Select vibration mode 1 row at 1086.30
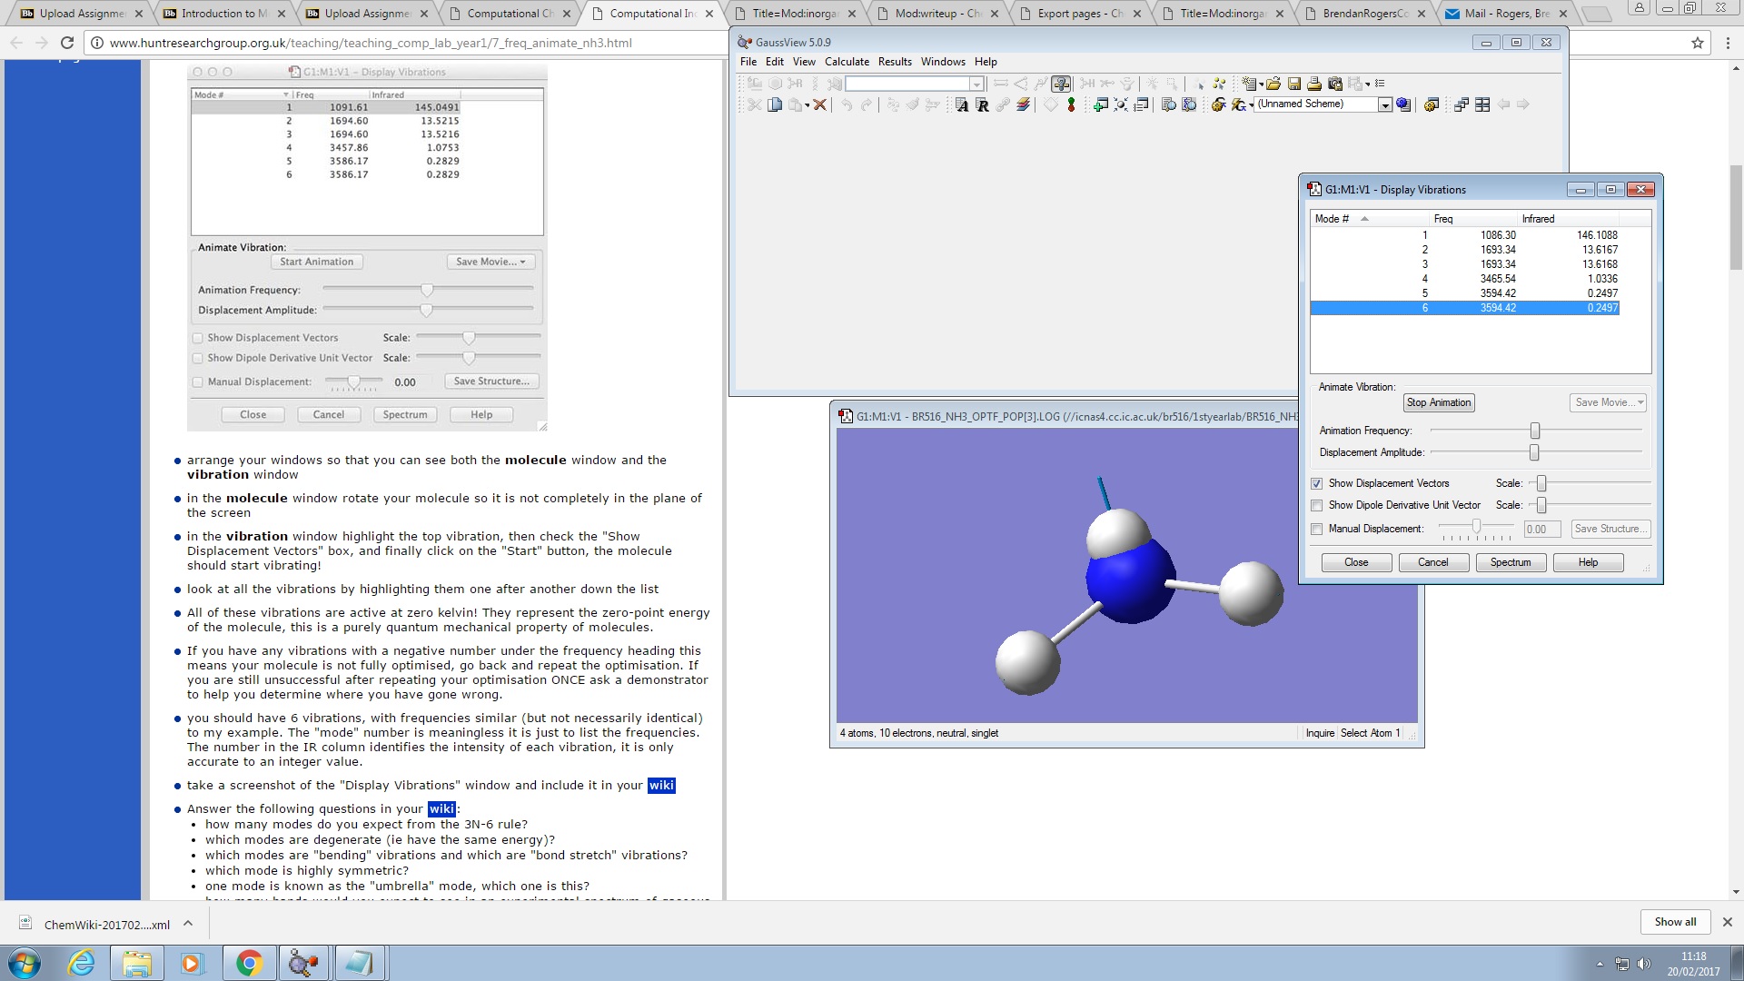1744x981 pixels. (1498, 235)
